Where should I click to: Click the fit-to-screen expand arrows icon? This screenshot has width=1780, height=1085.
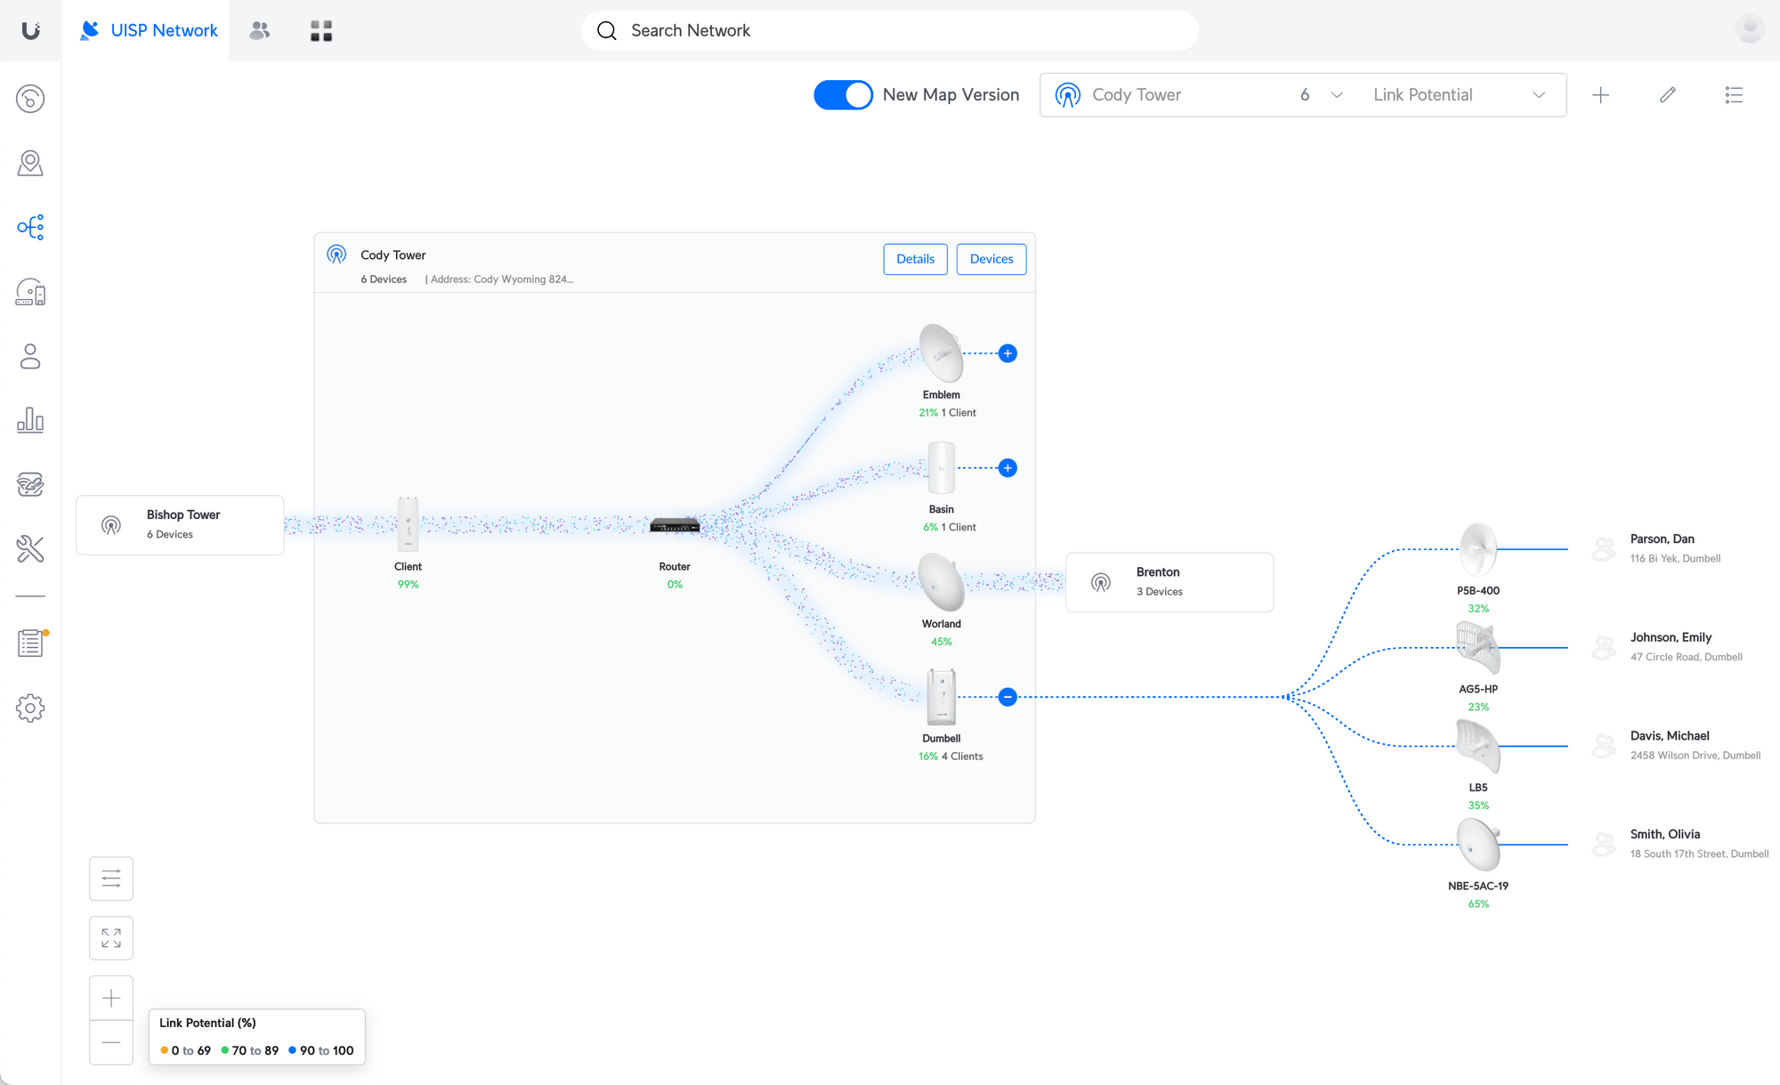tap(111, 938)
